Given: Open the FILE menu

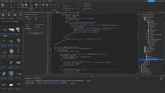Looking at the screenshot, I should point(2,1).
